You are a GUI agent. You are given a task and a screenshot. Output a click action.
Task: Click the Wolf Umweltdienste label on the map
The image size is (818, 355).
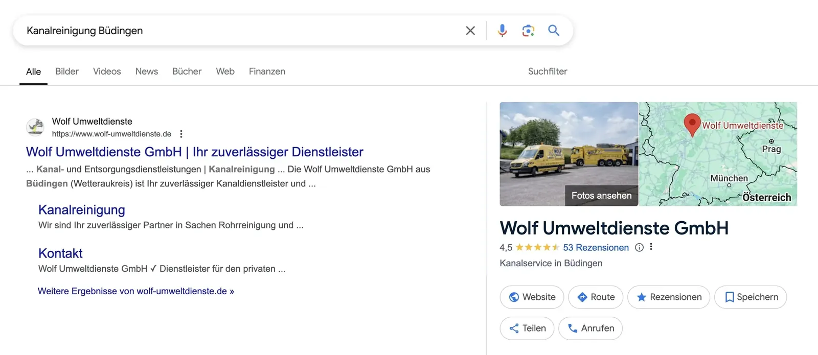click(742, 125)
